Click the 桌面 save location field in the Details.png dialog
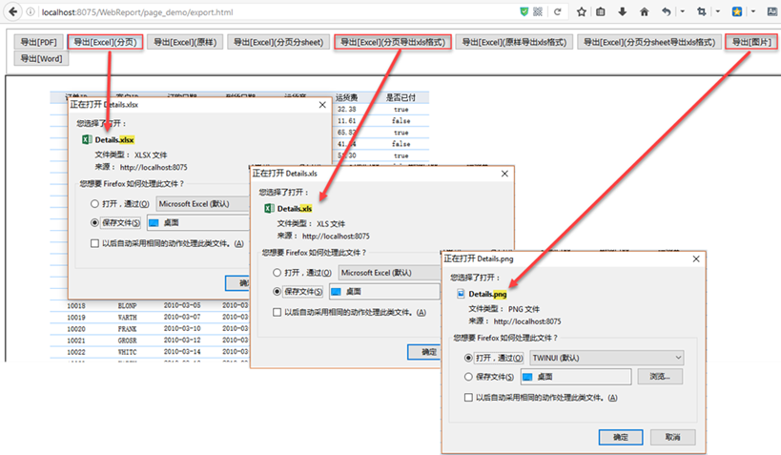 pos(576,377)
